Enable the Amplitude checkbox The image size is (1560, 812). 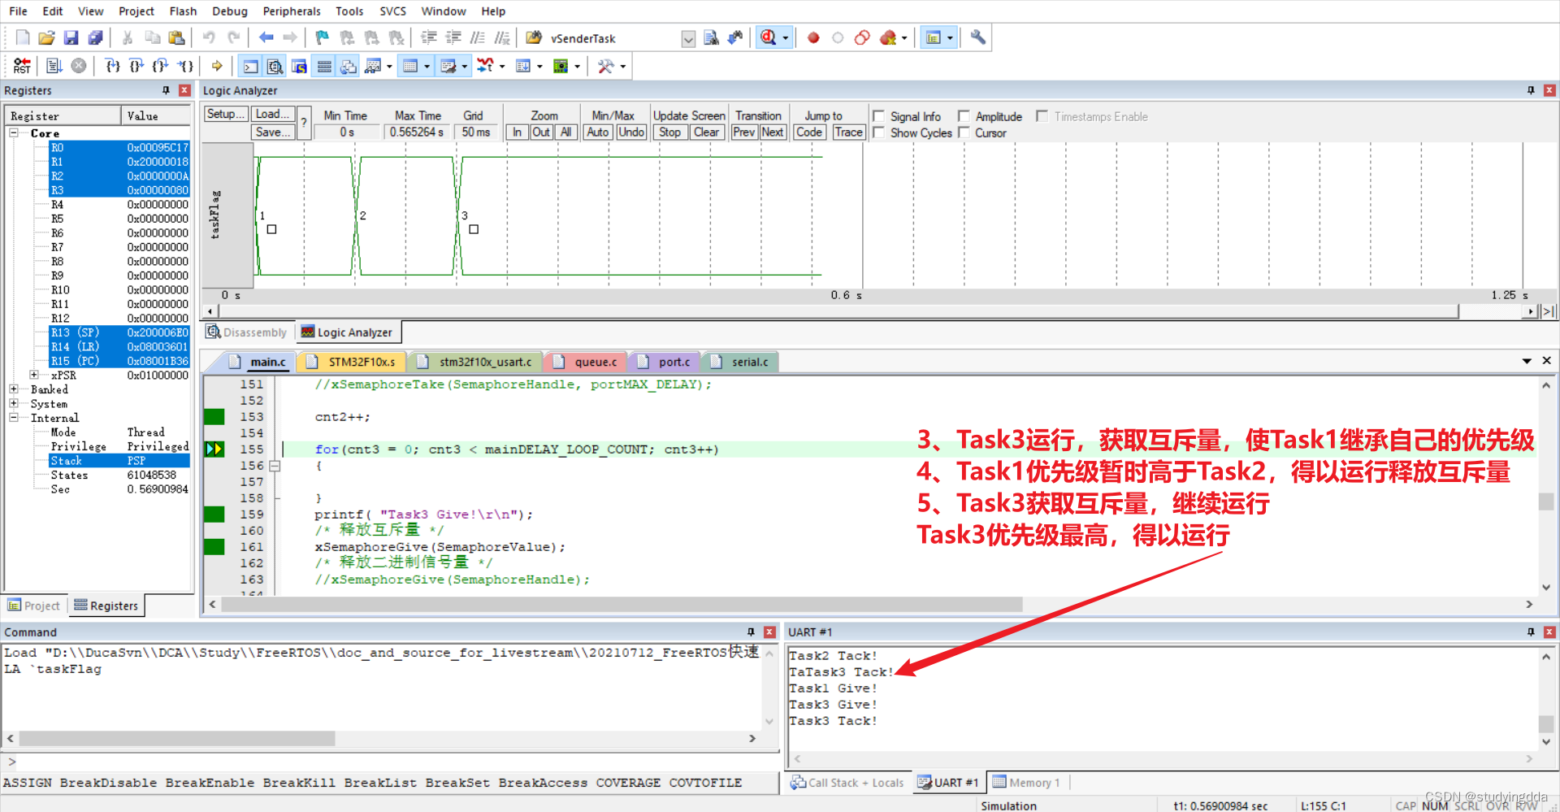(964, 116)
